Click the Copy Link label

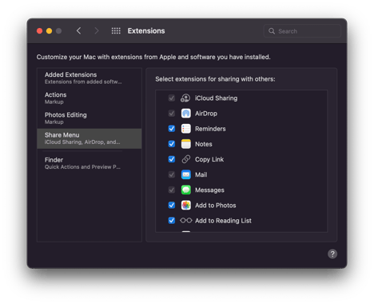(209, 159)
